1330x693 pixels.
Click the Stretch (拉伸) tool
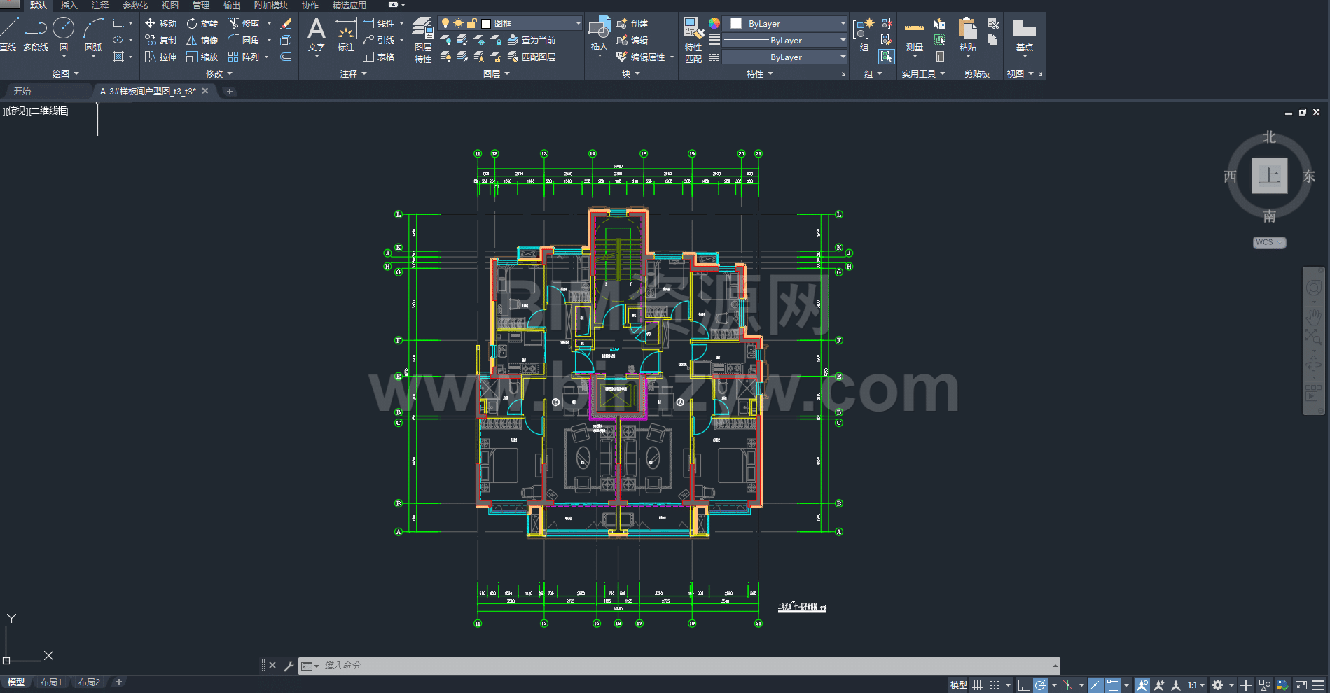tap(160, 57)
